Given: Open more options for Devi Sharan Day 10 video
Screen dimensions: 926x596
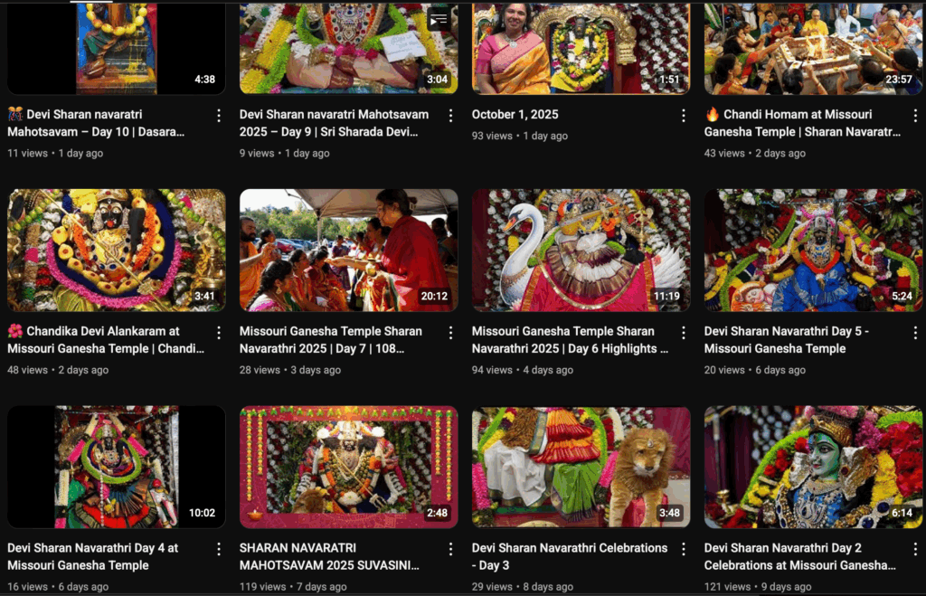Looking at the screenshot, I should 218,116.
